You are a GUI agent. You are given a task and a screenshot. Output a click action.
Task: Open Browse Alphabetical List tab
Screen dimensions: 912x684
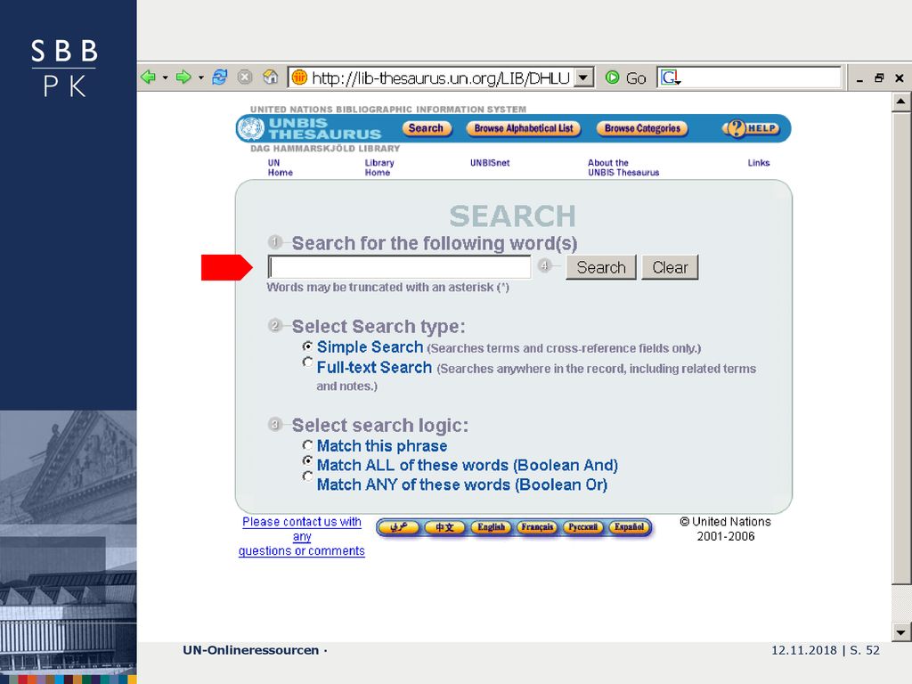524,128
